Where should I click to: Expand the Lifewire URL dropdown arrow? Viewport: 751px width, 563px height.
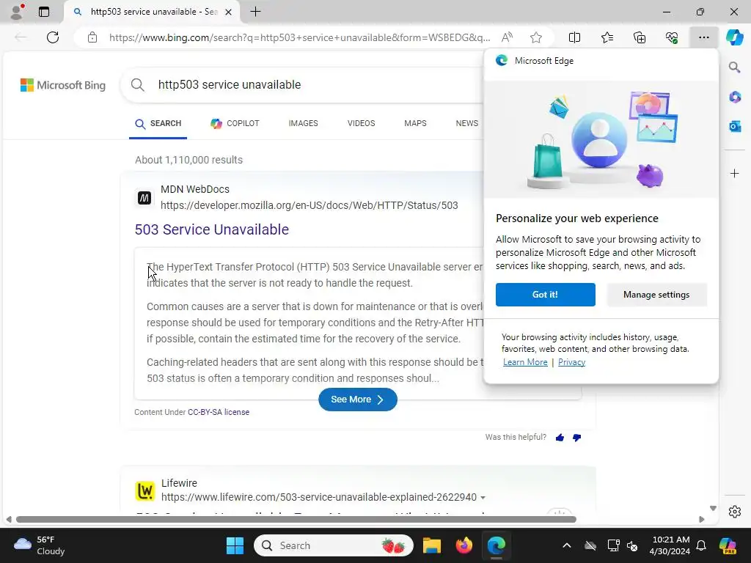483,498
